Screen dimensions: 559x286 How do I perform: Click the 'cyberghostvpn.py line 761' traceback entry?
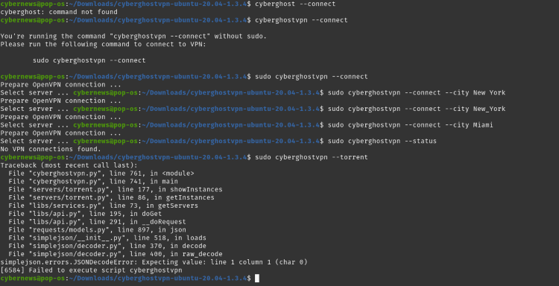[101, 174]
